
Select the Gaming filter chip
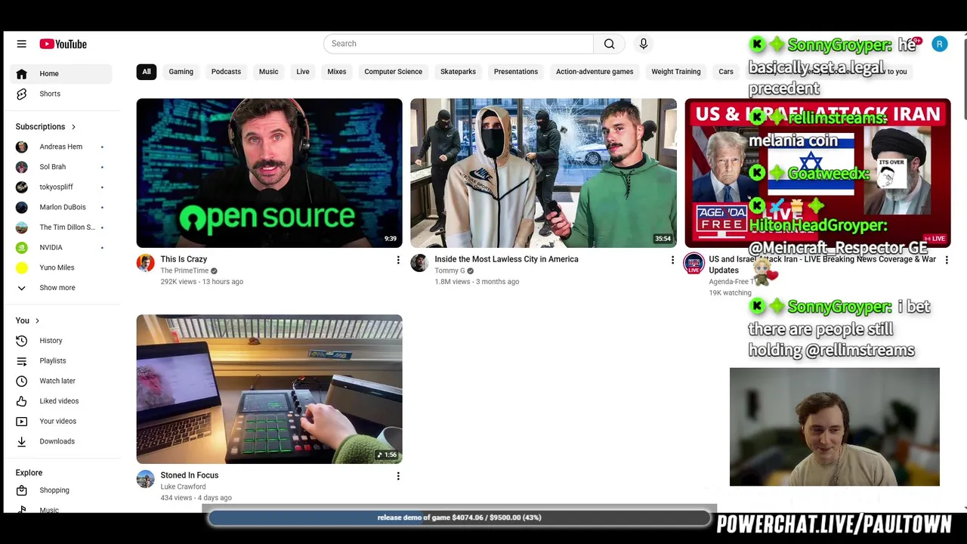coord(181,72)
